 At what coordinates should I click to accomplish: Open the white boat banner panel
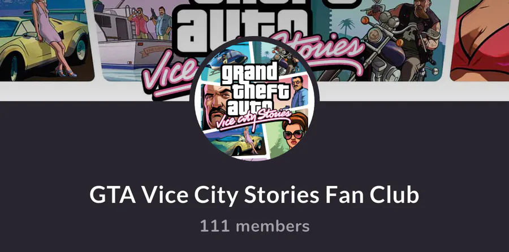pos(138,41)
